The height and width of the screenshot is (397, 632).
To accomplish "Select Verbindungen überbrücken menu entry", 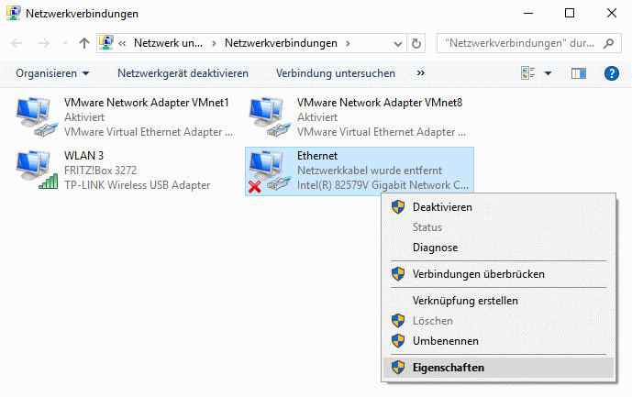I will click(x=478, y=274).
